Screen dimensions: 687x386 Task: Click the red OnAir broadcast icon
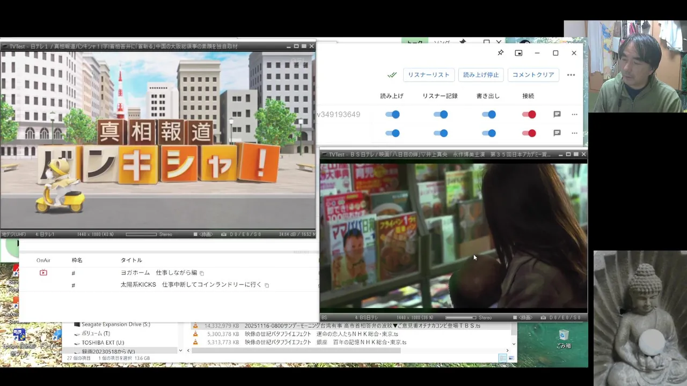pos(43,273)
